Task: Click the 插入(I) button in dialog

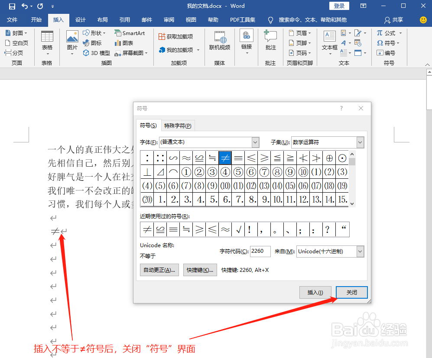Action: 315,292
